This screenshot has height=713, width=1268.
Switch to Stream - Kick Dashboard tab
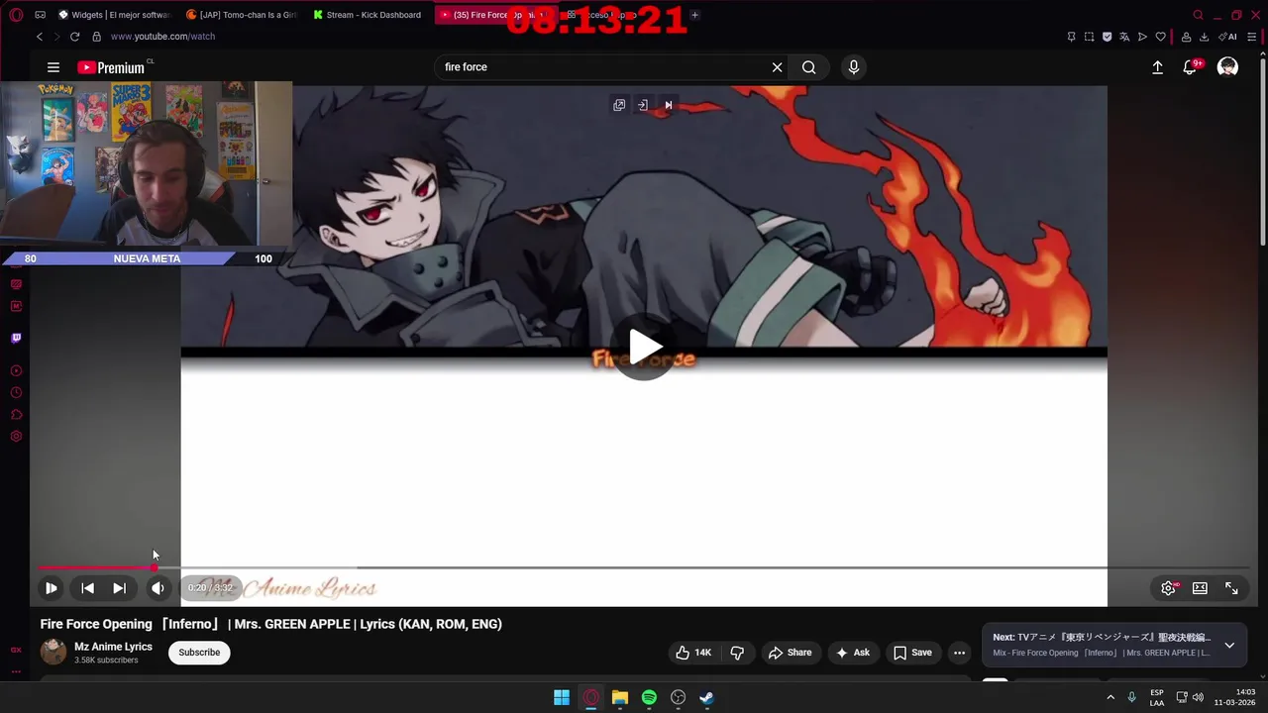pos(366,15)
